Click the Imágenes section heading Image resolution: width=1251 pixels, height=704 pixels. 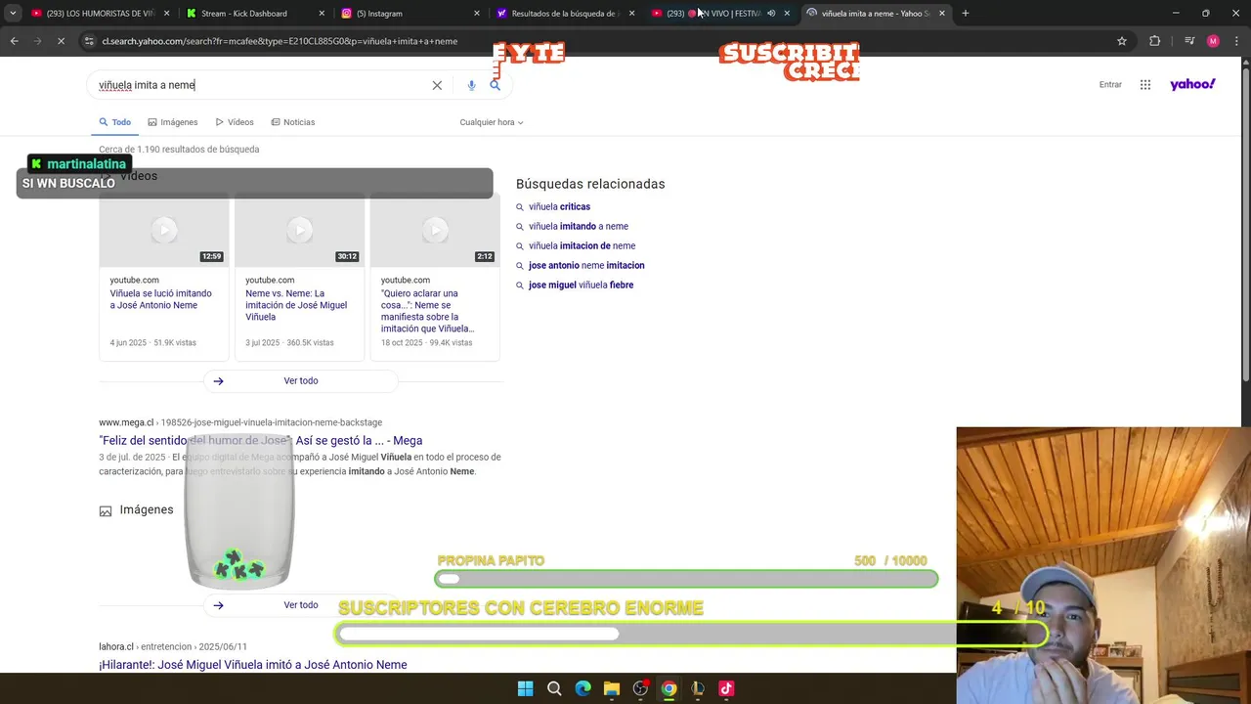coord(147,509)
